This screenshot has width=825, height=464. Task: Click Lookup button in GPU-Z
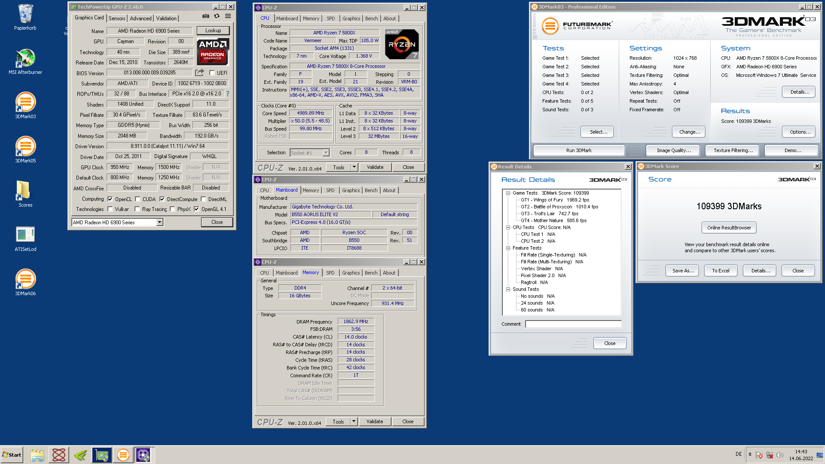(213, 31)
